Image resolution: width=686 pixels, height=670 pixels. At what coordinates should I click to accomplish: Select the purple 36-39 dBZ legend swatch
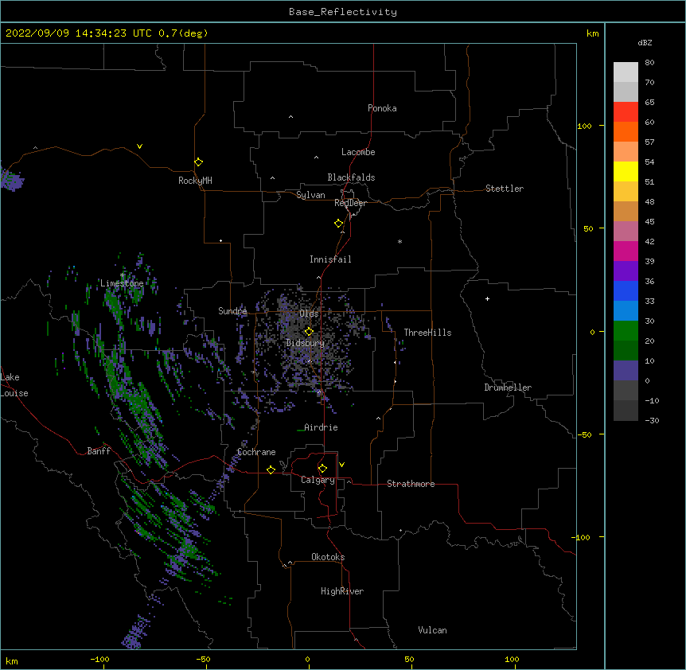click(x=626, y=271)
